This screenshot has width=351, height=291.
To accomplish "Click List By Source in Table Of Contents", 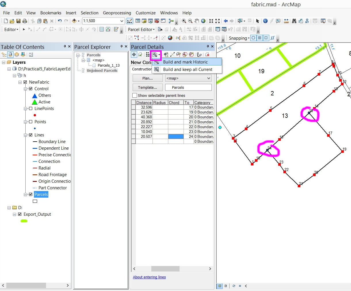I will tap(10, 54).
